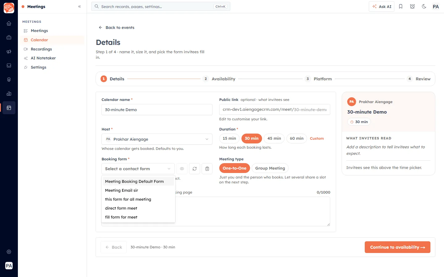Pick Meeting Email sir option
444x277 pixels.
[x=138, y=190]
